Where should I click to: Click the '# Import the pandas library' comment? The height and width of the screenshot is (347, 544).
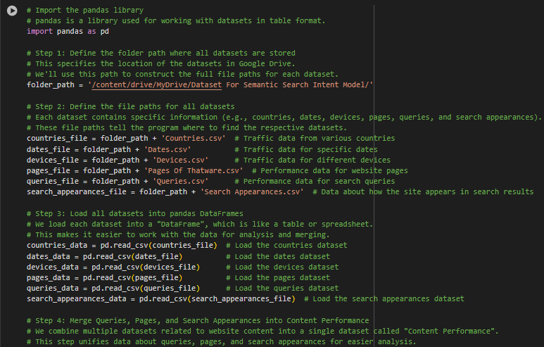(85, 10)
